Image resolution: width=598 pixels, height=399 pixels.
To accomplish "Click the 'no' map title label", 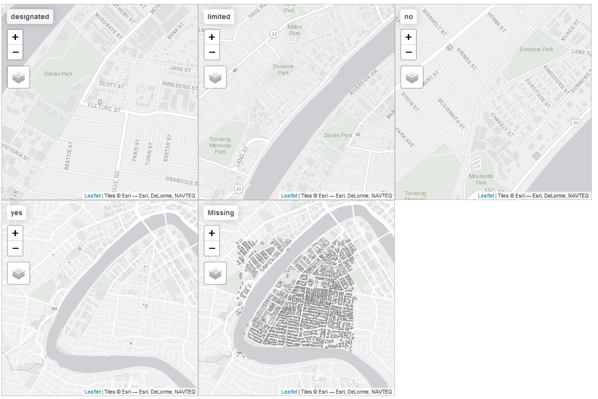I will tap(409, 17).
